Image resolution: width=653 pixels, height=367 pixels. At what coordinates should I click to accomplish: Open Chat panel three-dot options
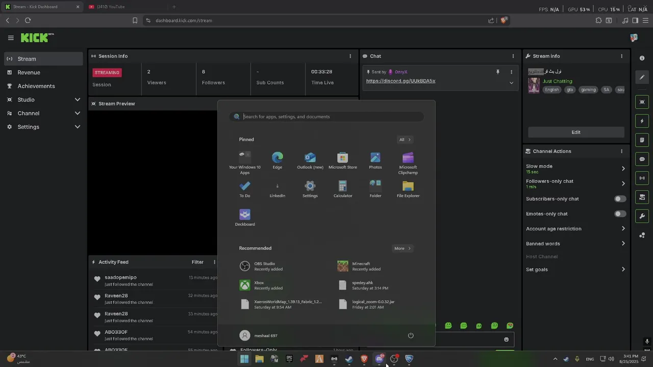click(513, 56)
